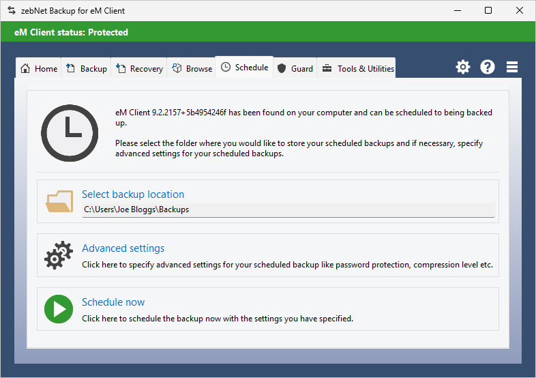The height and width of the screenshot is (378, 536).
Task: Open the Backup tab
Action: pyautogui.click(x=87, y=68)
